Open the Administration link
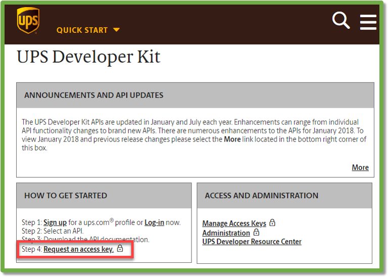 226,233
